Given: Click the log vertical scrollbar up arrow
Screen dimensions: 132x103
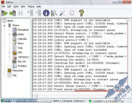Looking at the screenshot, I should [x=130, y=20].
